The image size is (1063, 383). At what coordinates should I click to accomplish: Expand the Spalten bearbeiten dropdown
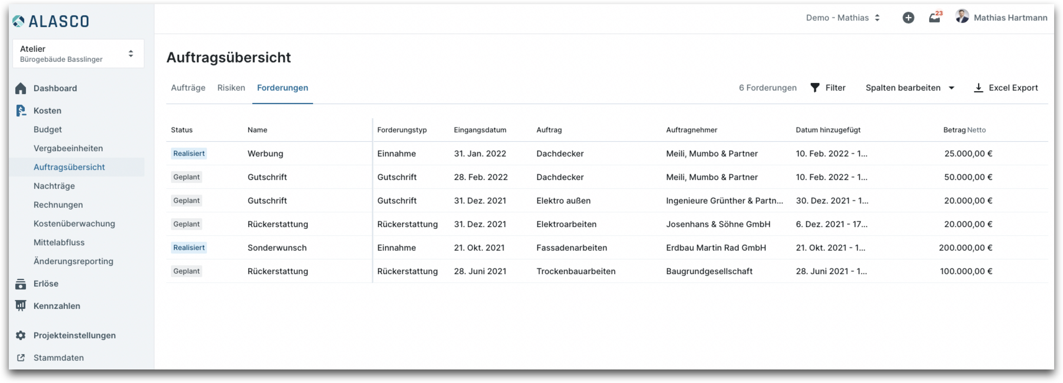coord(910,88)
